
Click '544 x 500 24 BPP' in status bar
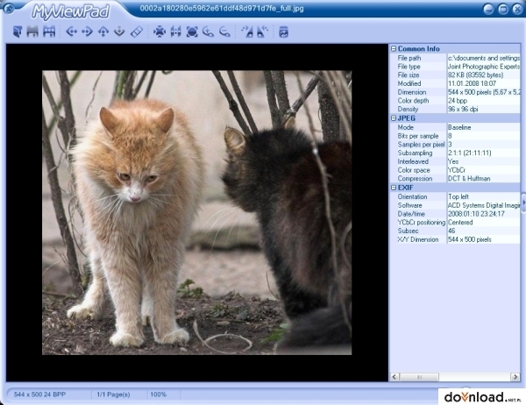(39, 394)
